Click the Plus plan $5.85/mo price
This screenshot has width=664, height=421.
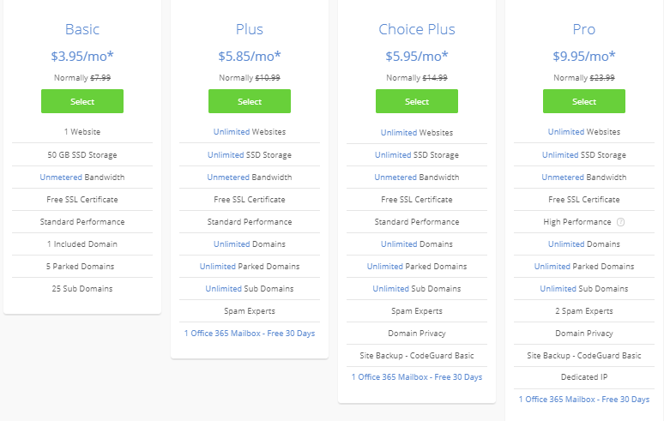tap(250, 57)
